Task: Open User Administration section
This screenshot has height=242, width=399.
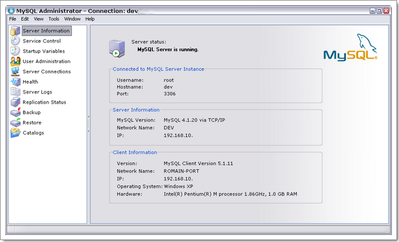Action: pos(46,61)
